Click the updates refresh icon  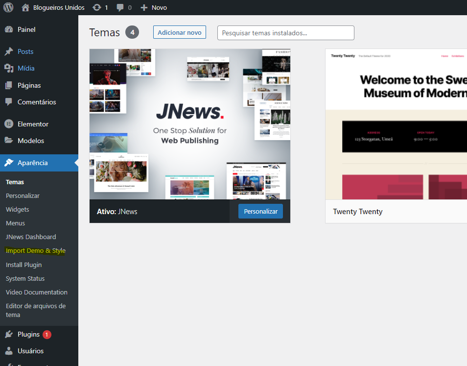point(97,7)
